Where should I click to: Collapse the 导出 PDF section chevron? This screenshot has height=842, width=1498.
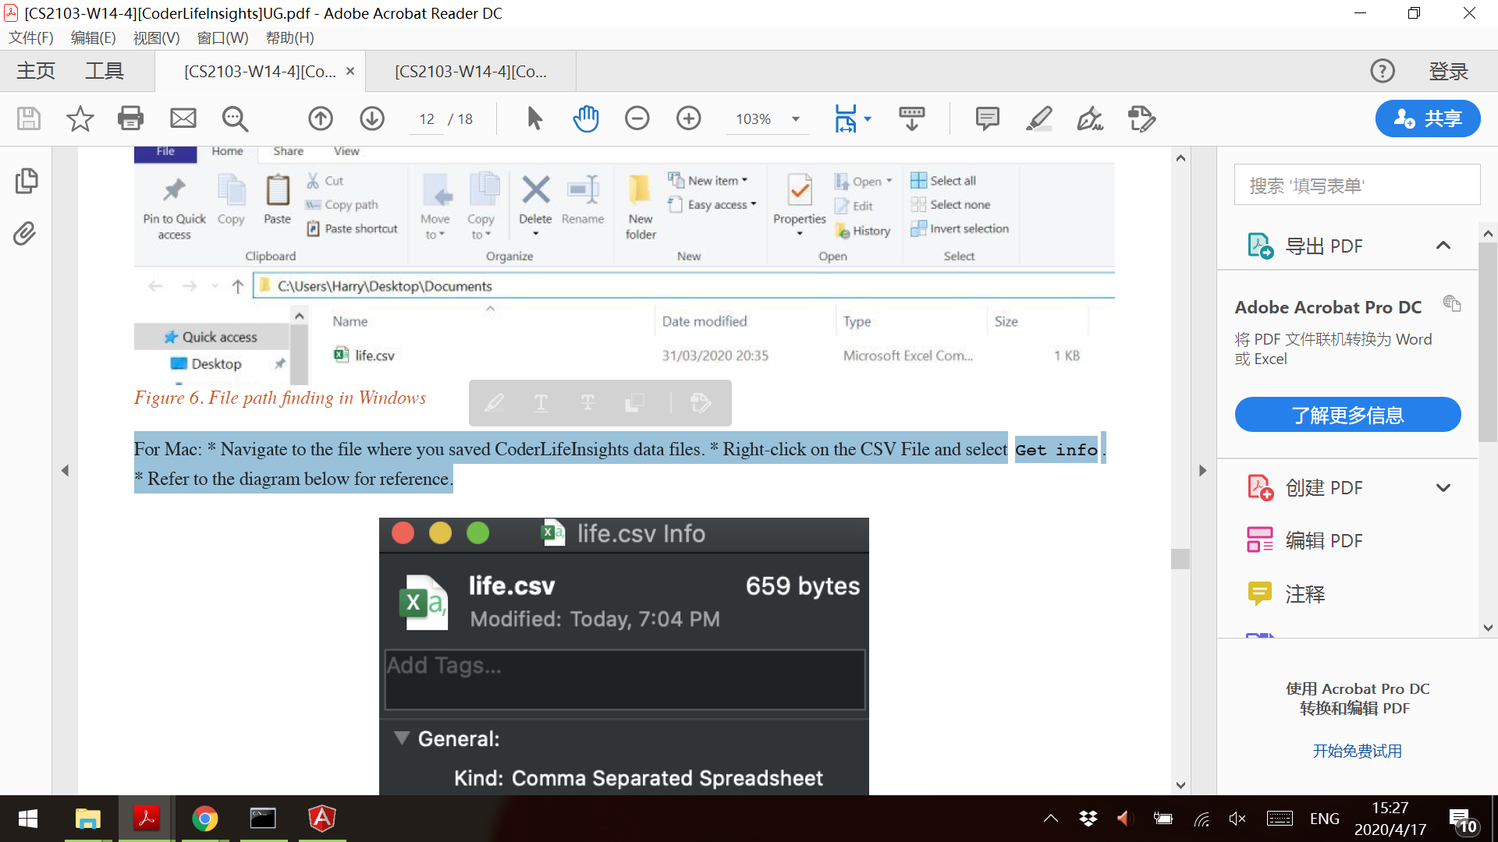pyautogui.click(x=1443, y=246)
